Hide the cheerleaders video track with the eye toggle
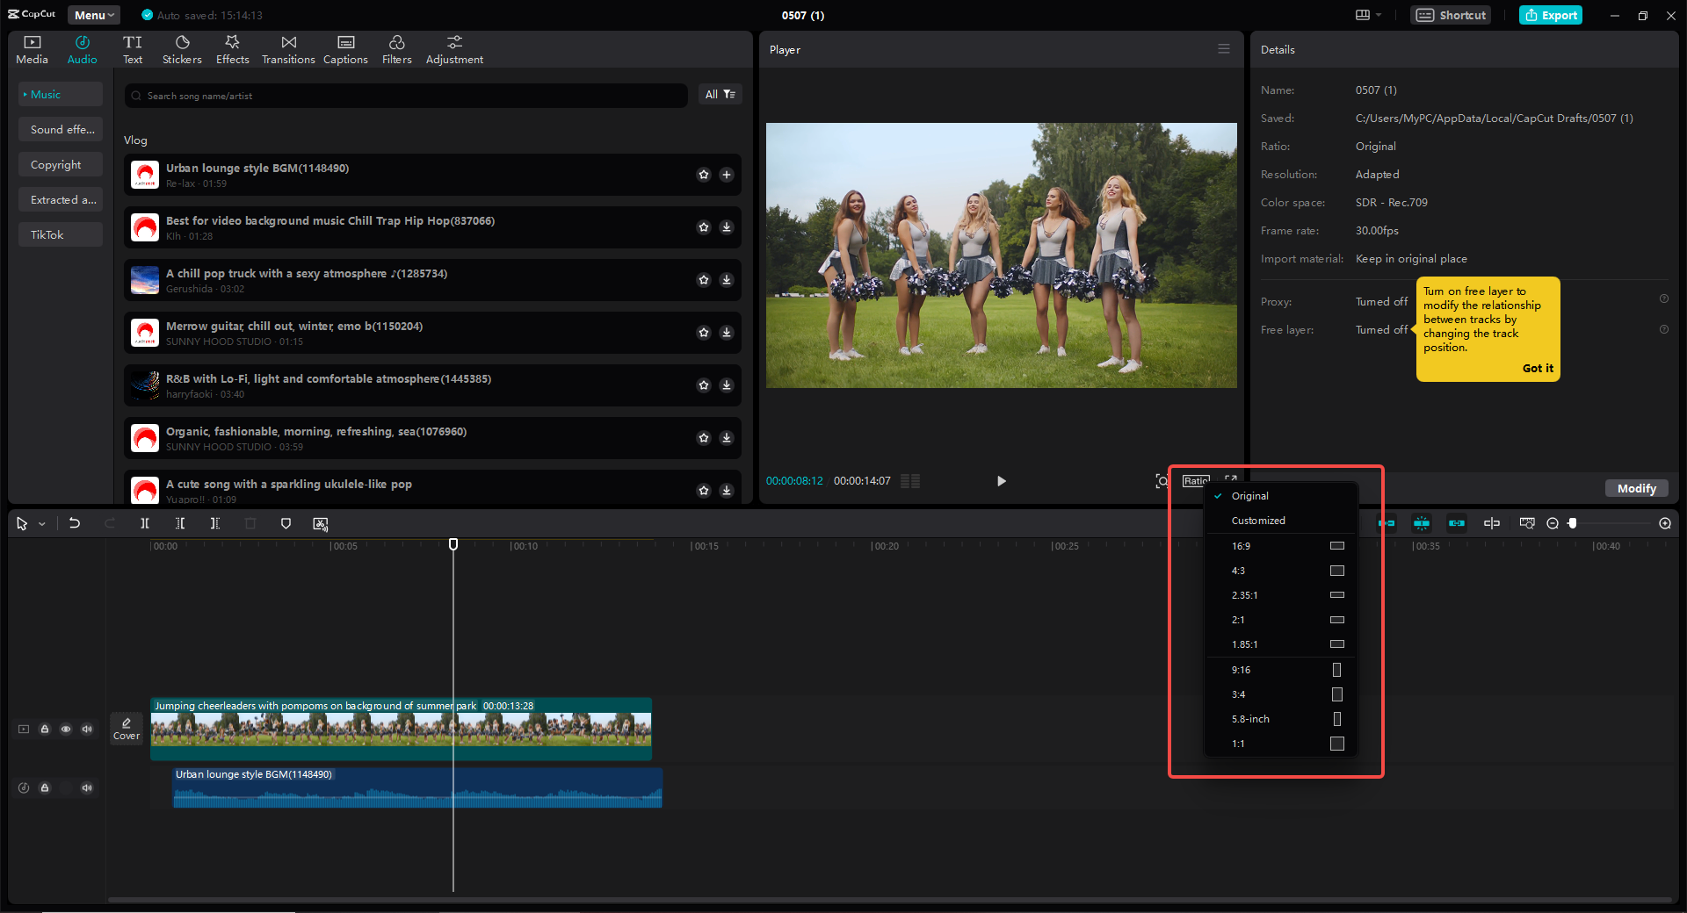 pos(66,729)
